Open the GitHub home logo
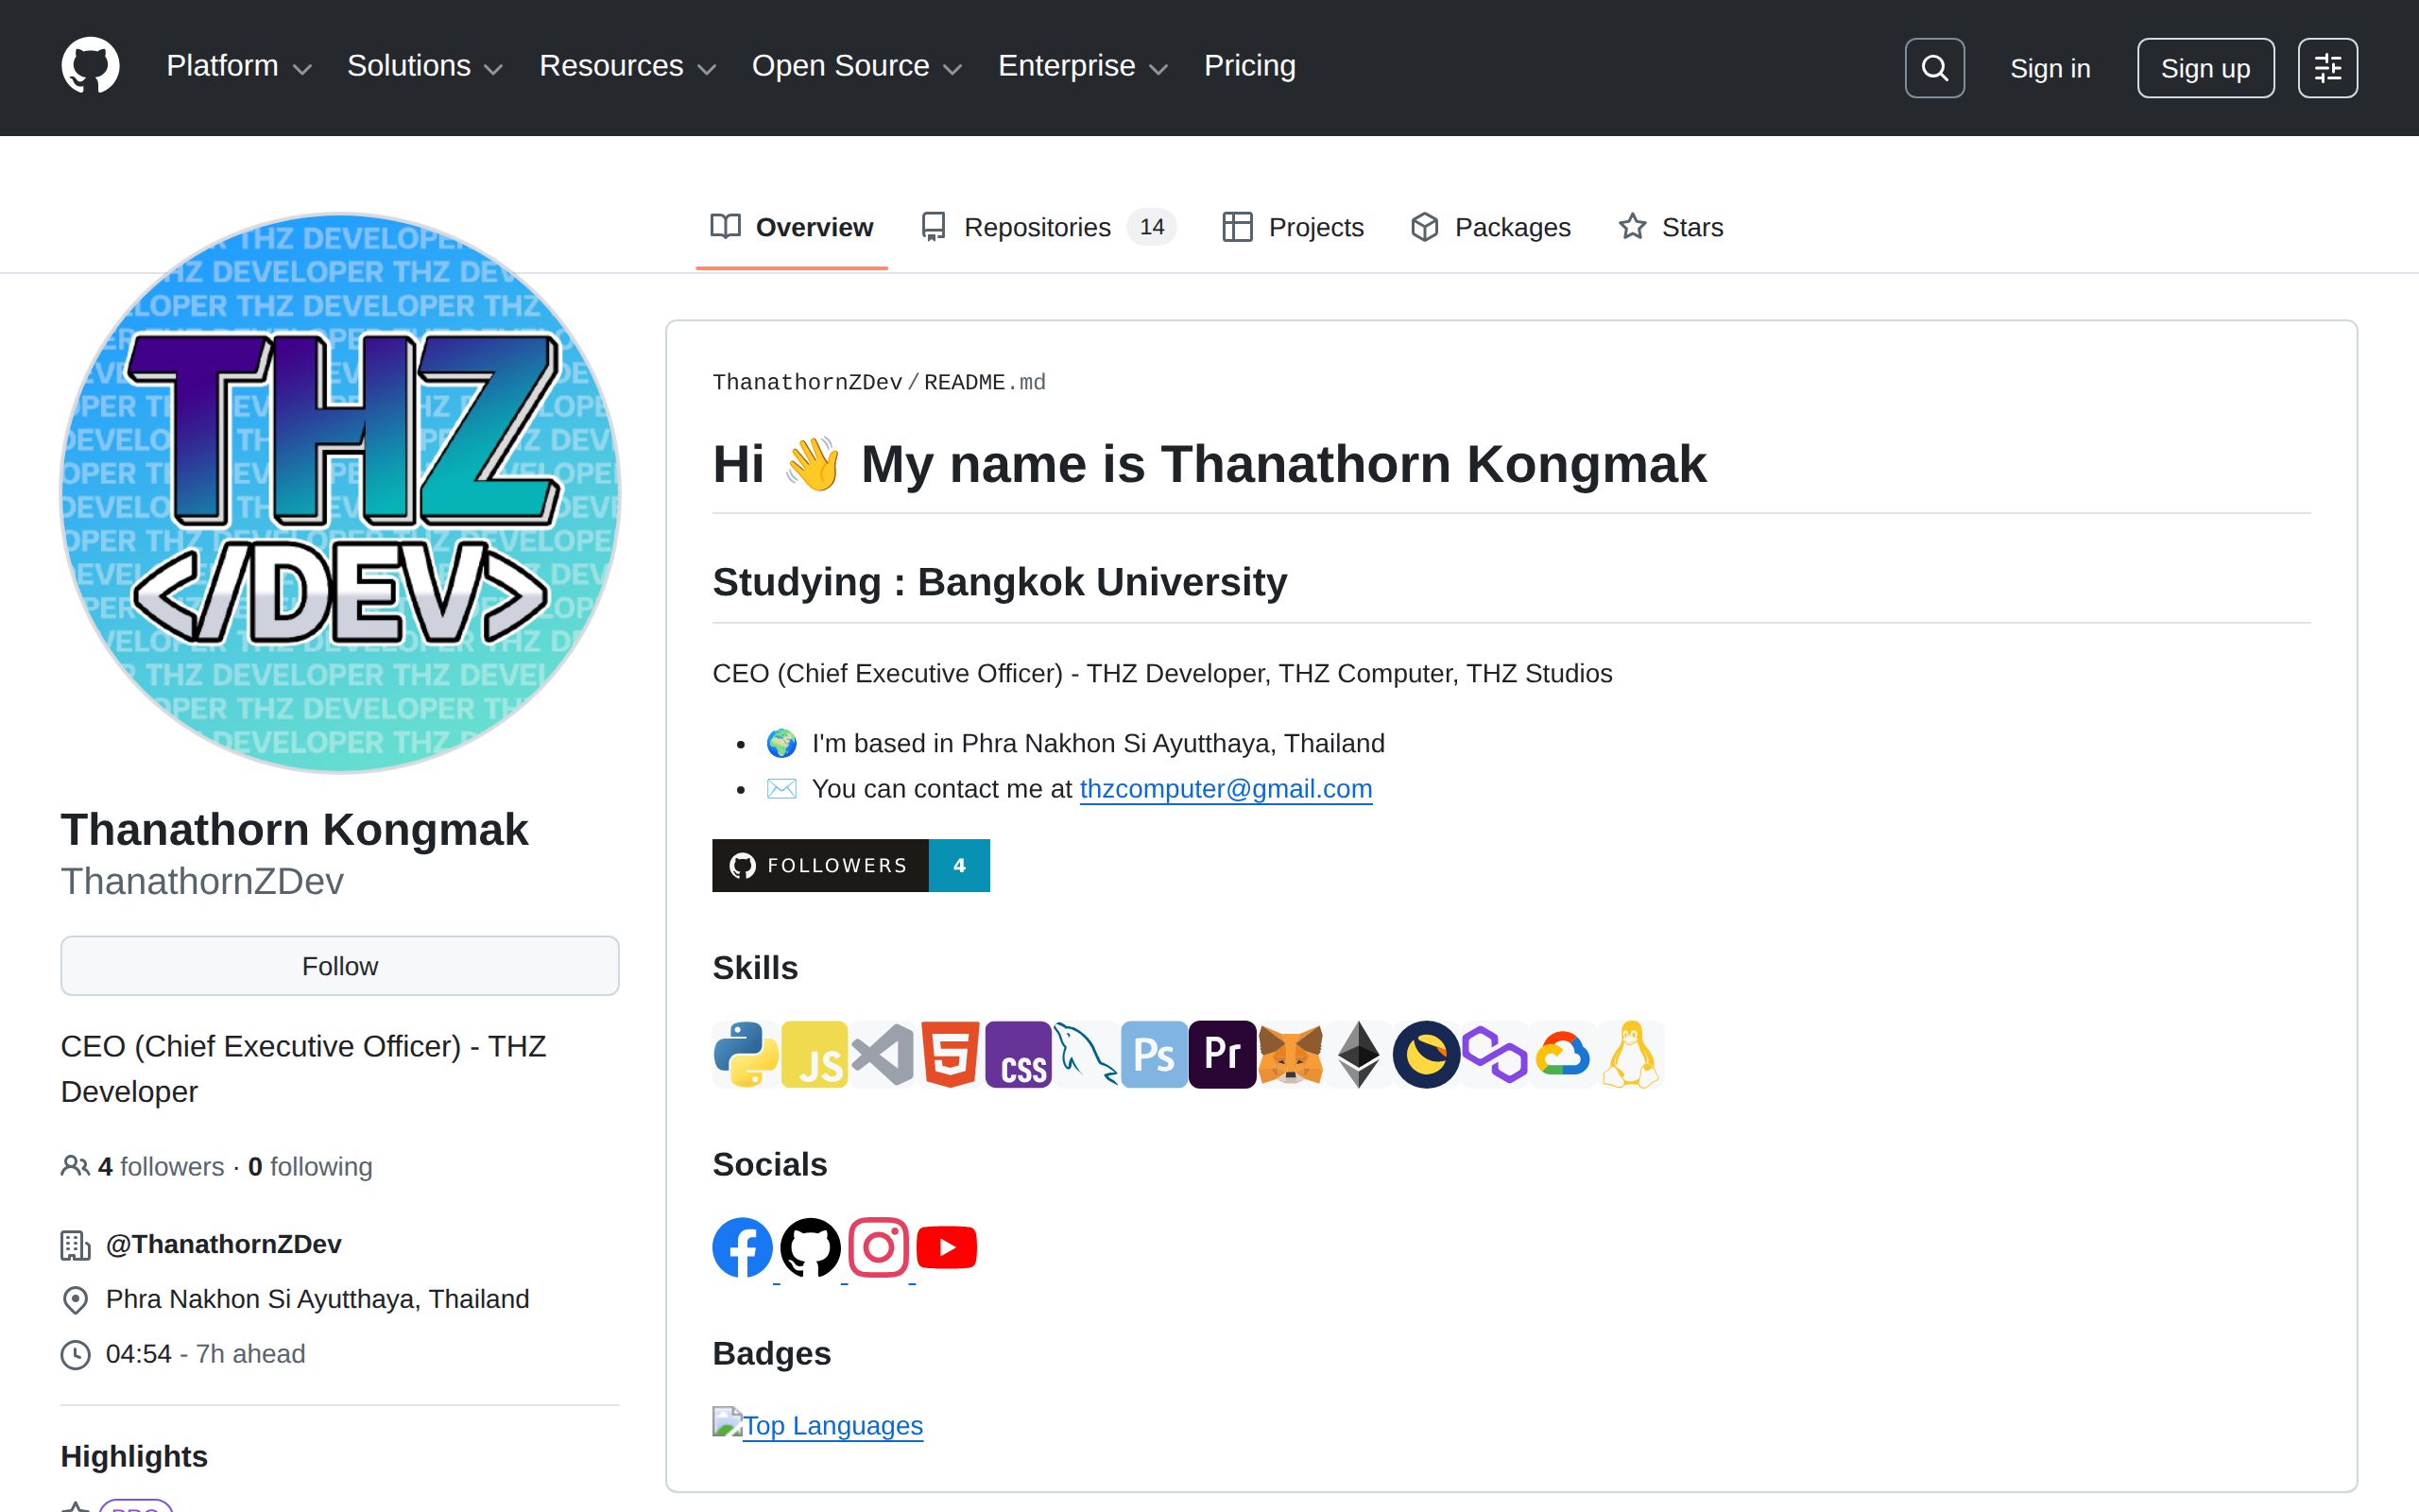 90,67
